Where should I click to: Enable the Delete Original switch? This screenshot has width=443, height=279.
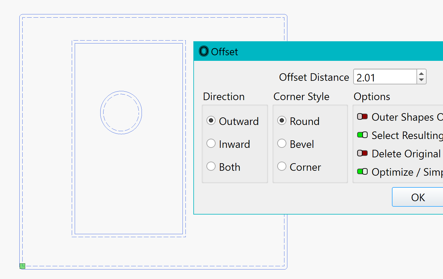click(x=362, y=153)
